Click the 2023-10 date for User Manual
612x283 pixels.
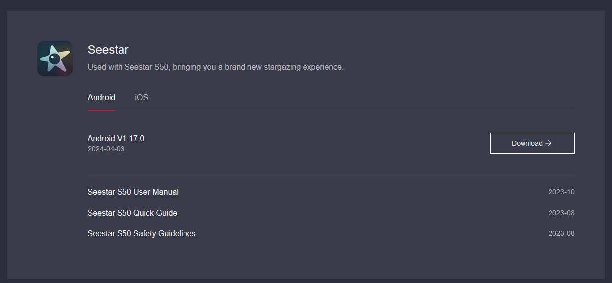[x=561, y=192]
